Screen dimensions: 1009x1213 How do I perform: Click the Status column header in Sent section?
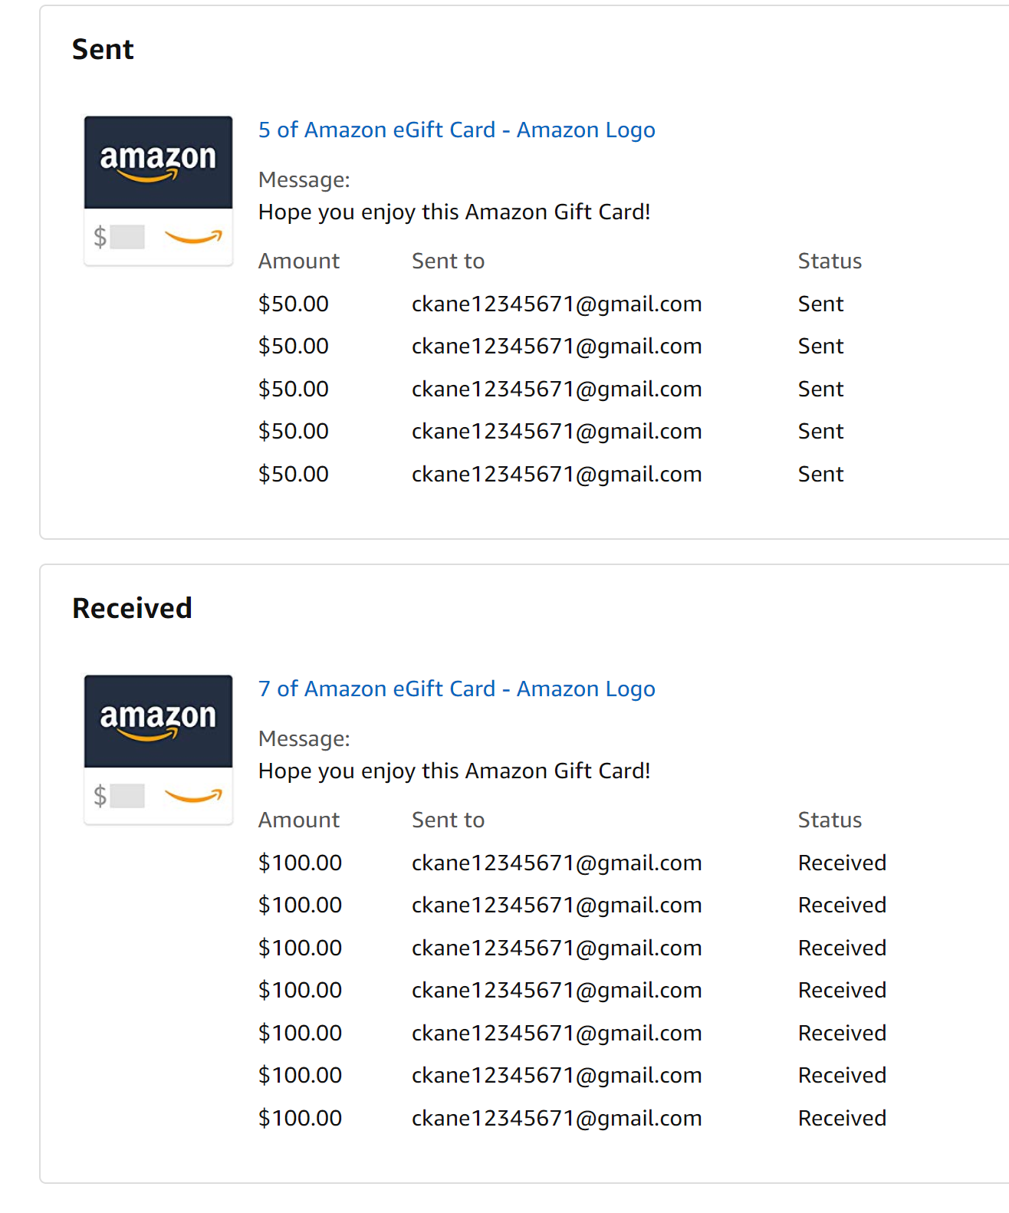(830, 261)
